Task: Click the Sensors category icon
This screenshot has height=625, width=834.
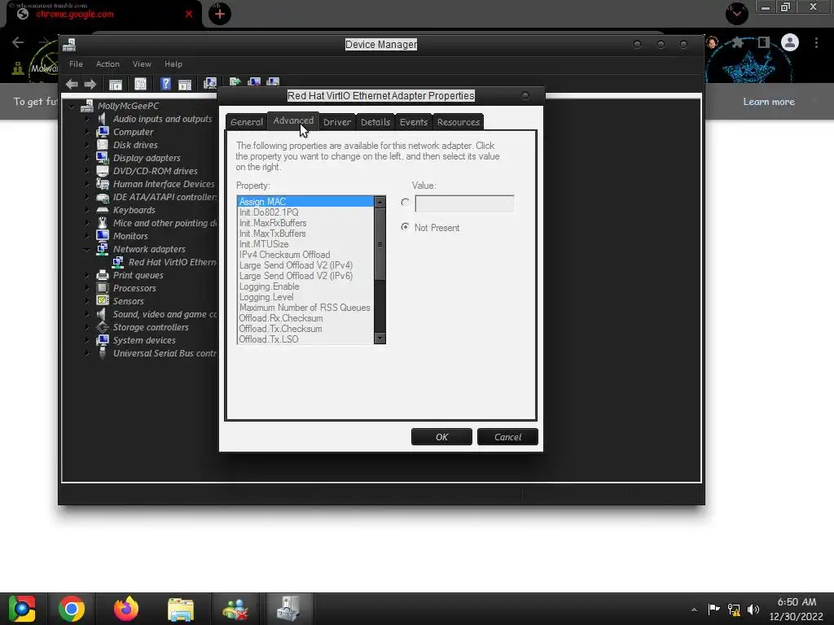Action: click(x=102, y=301)
